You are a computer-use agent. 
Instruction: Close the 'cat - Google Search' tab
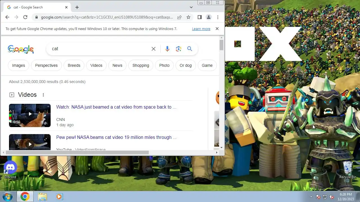(67, 7)
